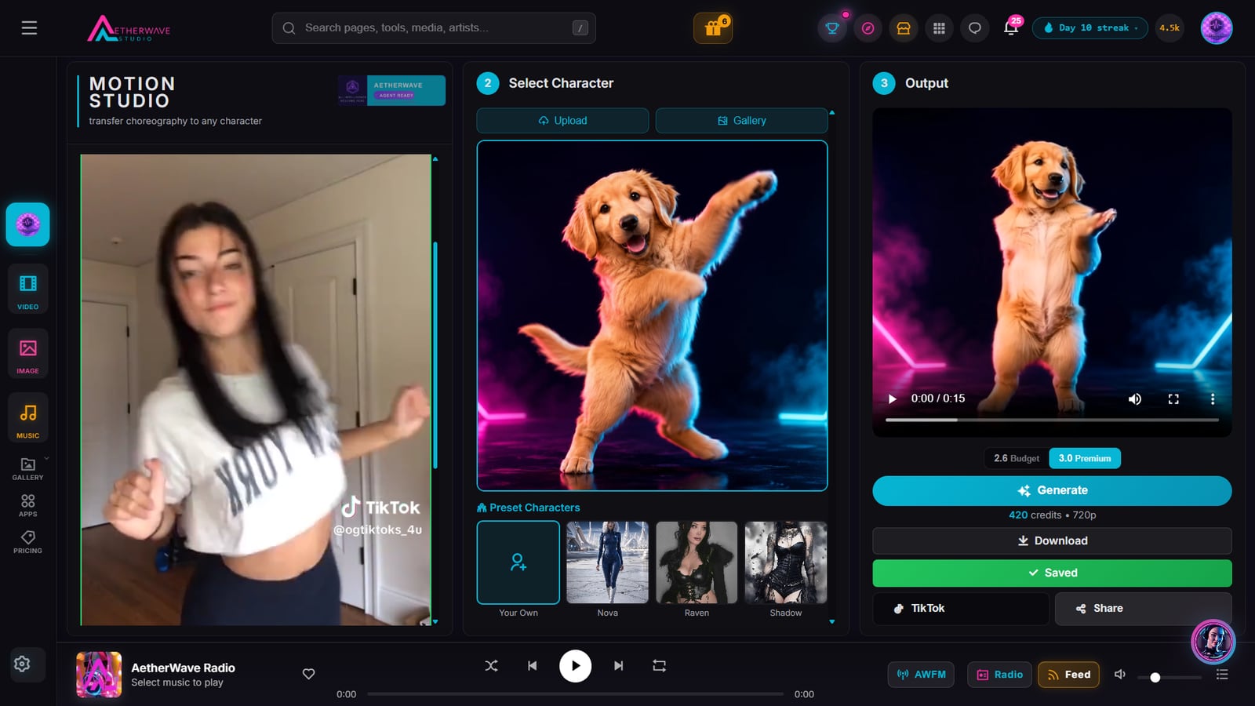Like the current radio track
Image resolution: width=1255 pixels, height=706 pixels.
[309, 674]
